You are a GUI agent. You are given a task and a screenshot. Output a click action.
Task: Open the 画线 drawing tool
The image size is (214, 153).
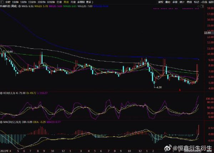point(189,2)
